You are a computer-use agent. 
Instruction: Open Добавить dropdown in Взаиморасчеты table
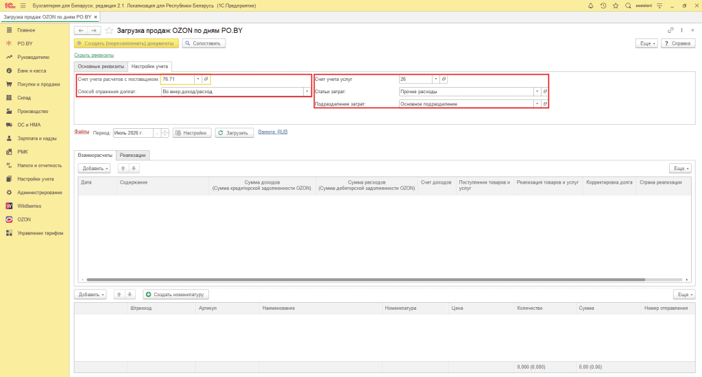click(x=94, y=169)
